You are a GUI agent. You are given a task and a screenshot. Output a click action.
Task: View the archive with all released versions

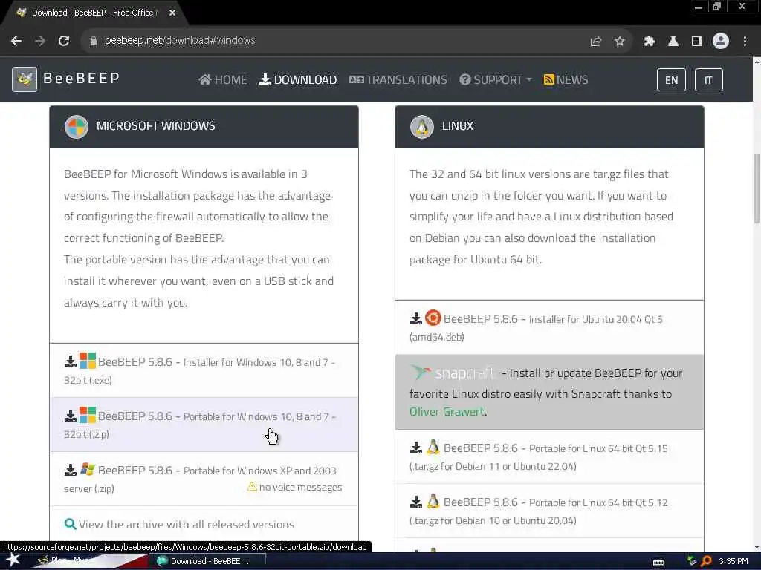187,525
